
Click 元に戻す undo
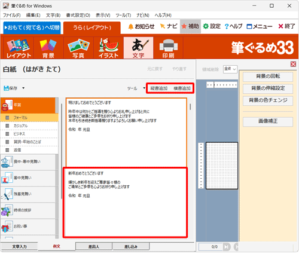point(155,69)
